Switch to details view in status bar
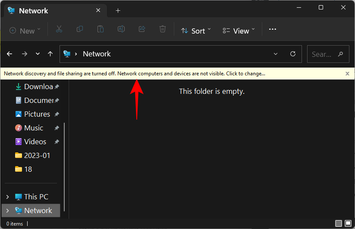Image resolution: width=355 pixels, height=229 pixels. click(339, 223)
